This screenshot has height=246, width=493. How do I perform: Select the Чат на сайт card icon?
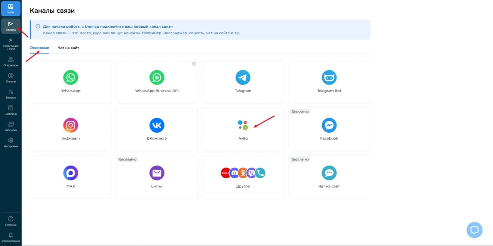coord(329,173)
